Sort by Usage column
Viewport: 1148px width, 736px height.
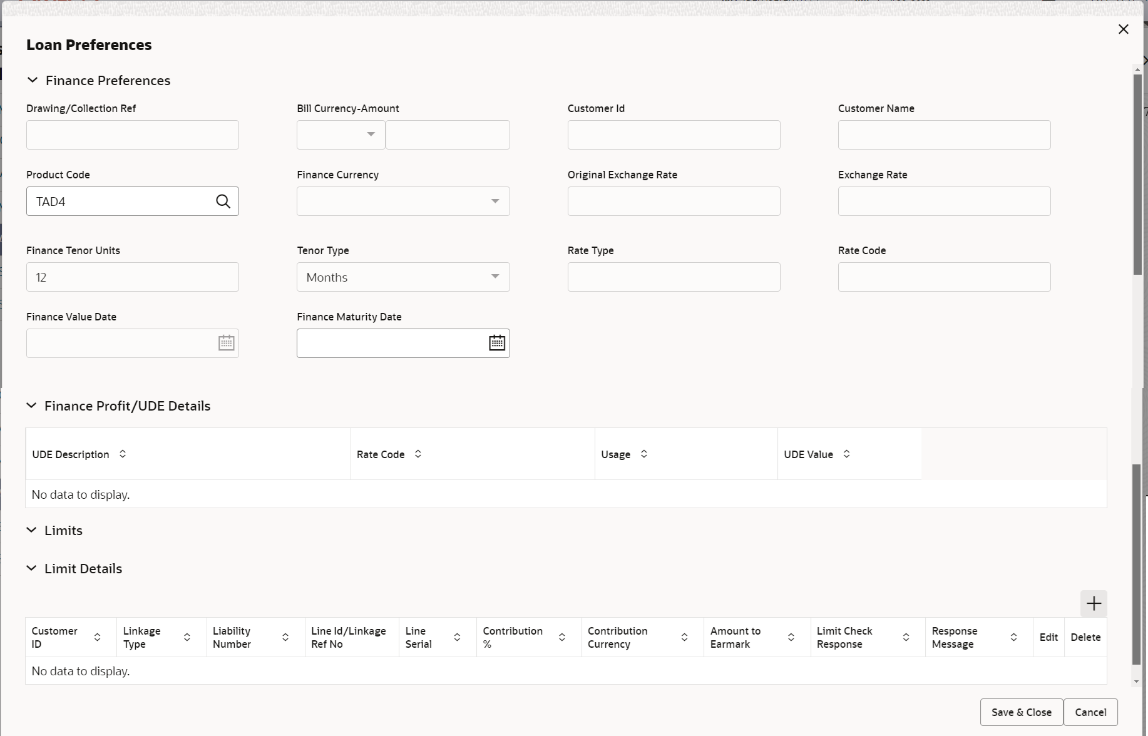tap(643, 454)
